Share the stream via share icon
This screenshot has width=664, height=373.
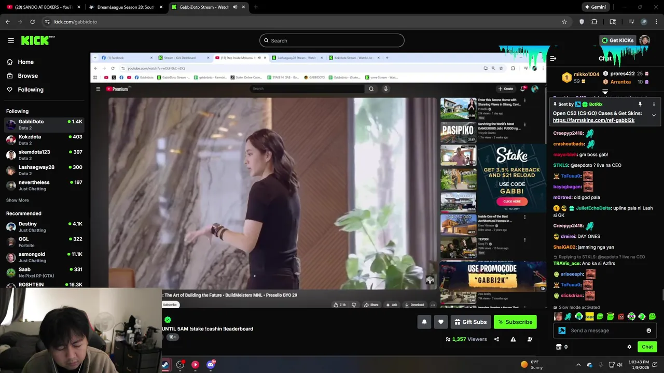[496, 339]
